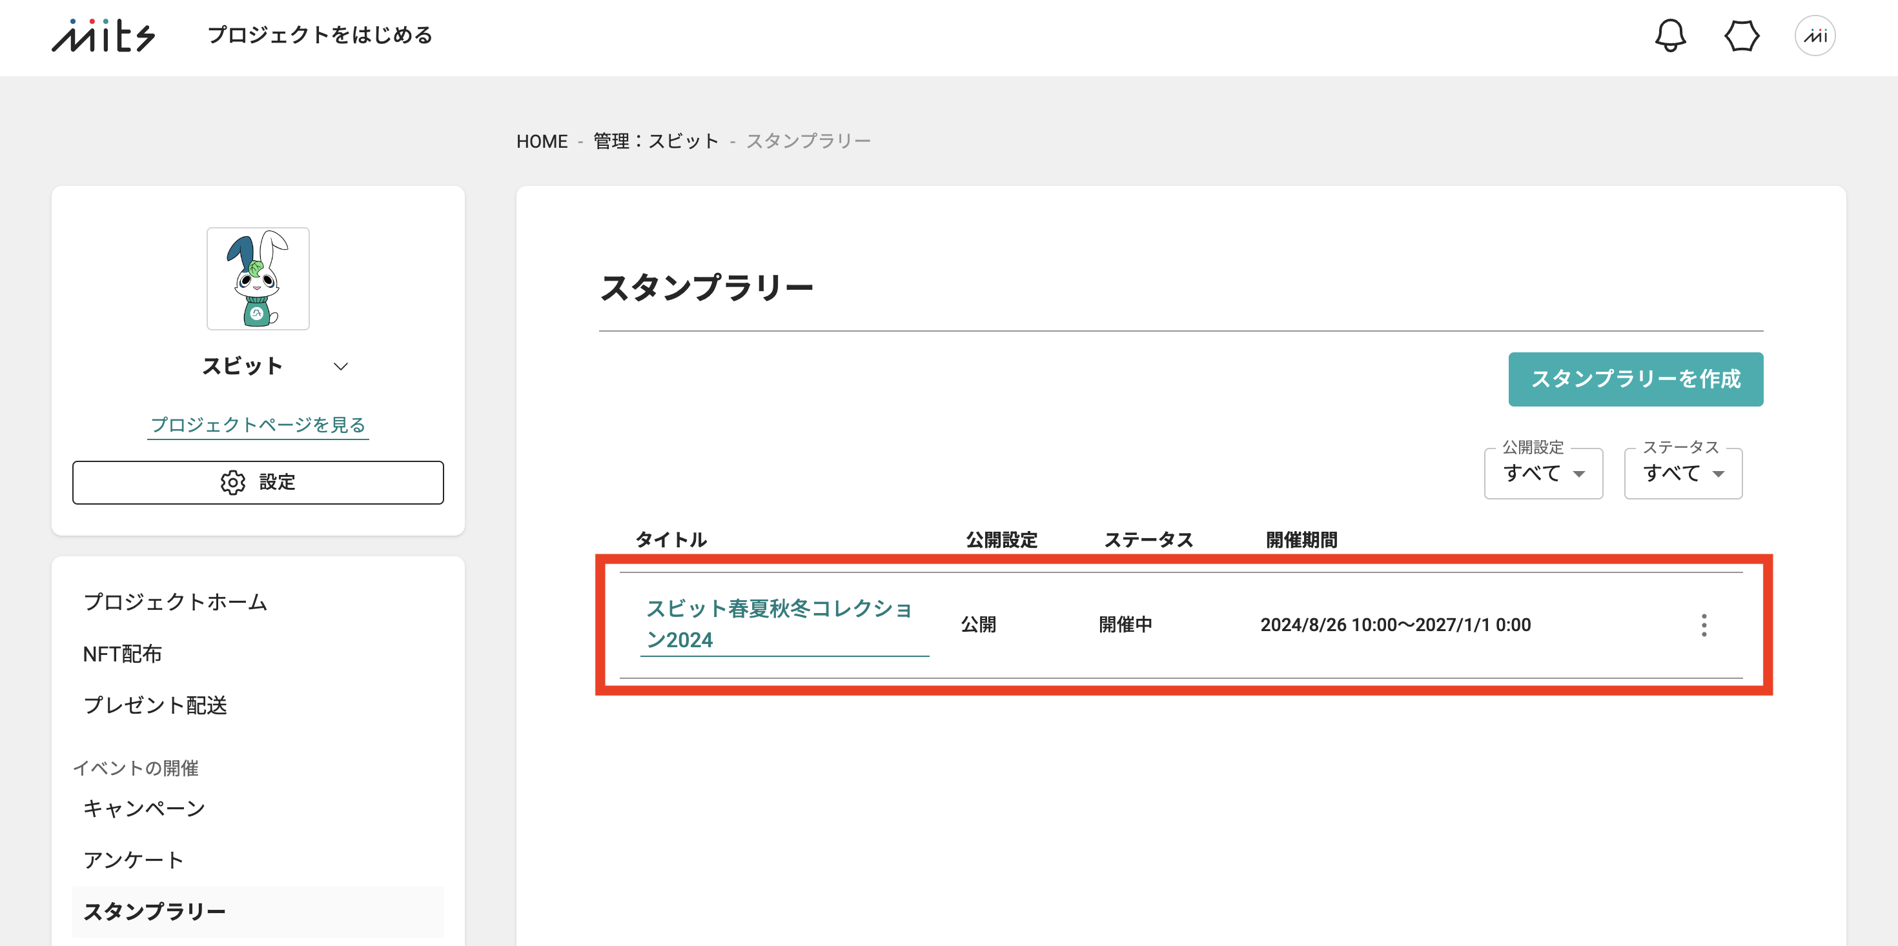Image resolution: width=1898 pixels, height=946 pixels.
Task: Go to HOME breadcrumb
Action: [542, 141]
